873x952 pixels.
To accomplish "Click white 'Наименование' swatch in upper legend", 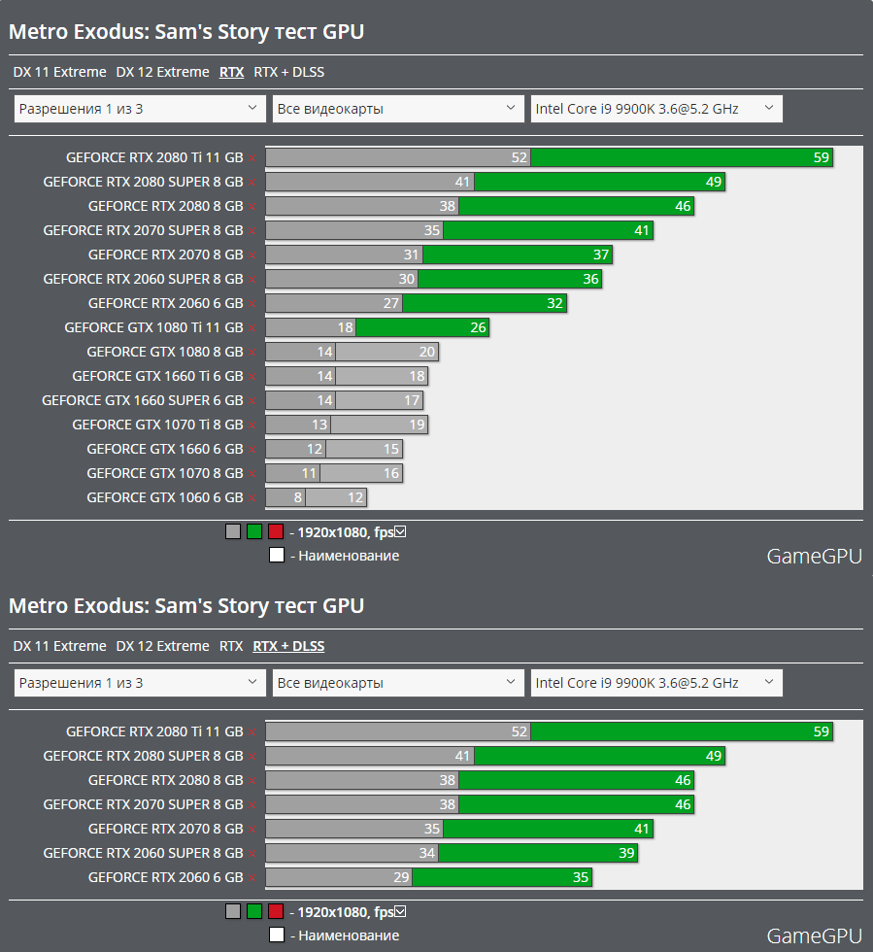I will (x=276, y=555).
